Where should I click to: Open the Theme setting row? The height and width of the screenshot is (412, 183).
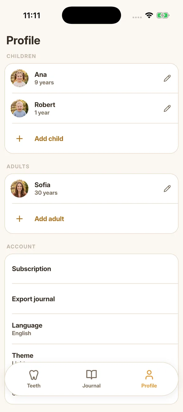tap(91, 353)
